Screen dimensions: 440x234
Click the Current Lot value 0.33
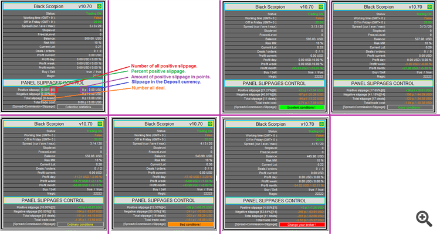(320, 47)
